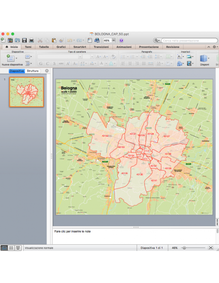Show the Struttura outline pane
The image size is (219, 283).
pyautogui.click(x=32, y=71)
